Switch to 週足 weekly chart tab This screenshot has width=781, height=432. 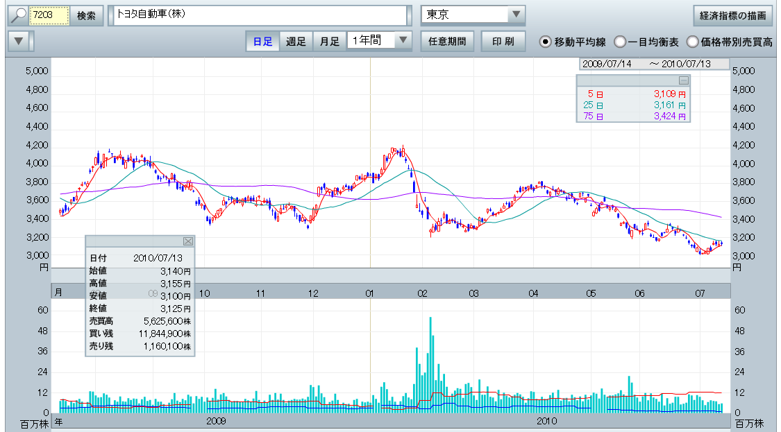(x=296, y=42)
